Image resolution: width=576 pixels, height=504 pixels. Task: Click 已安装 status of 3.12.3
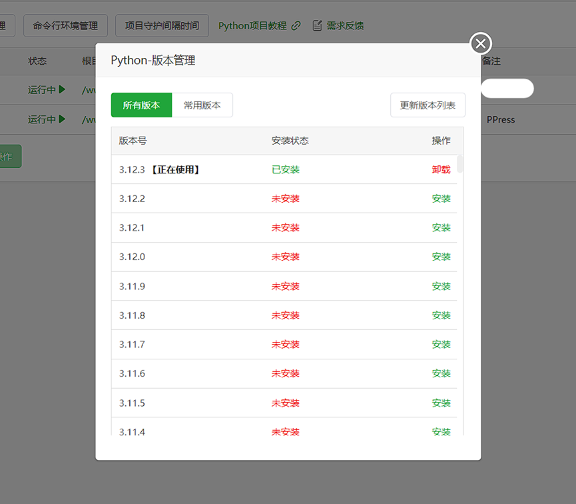click(x=286, y=169)
